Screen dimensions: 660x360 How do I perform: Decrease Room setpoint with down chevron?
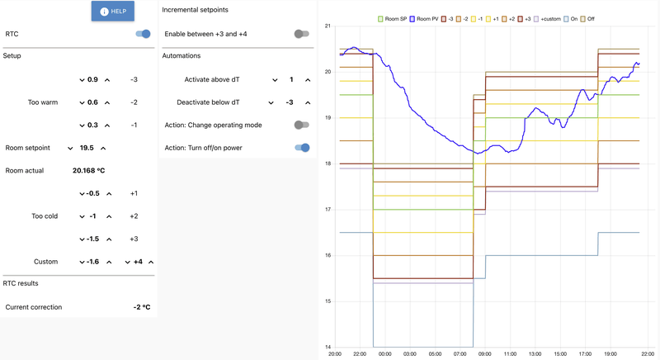pos(70,149)
